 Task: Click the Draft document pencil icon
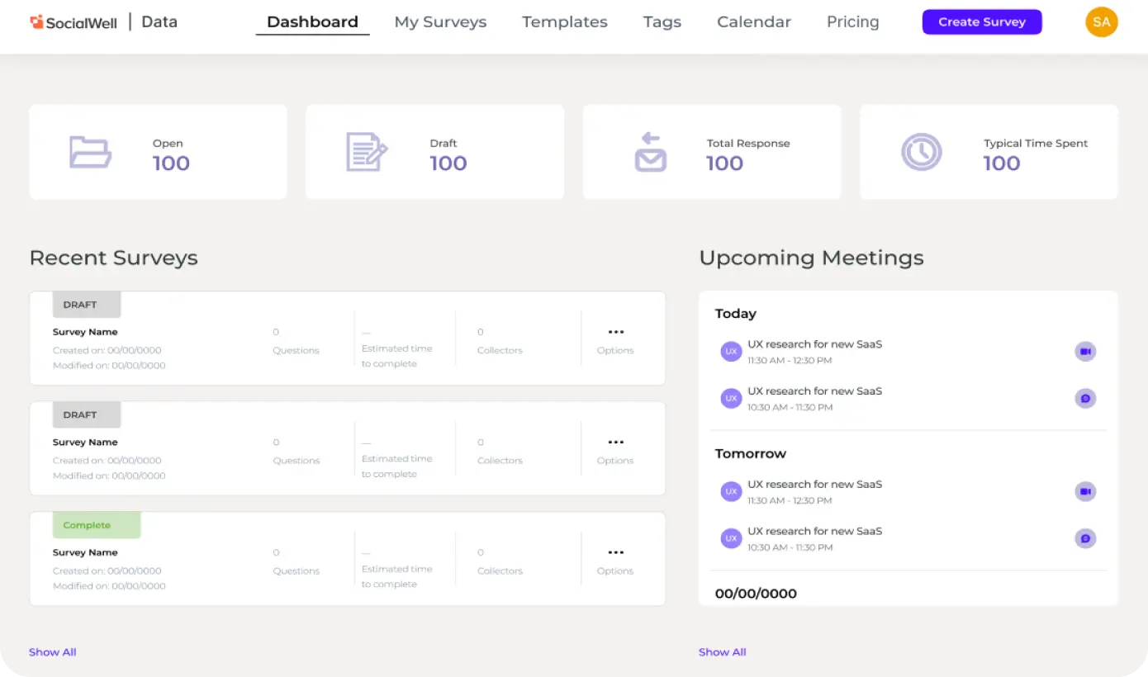tap(367, 152)
